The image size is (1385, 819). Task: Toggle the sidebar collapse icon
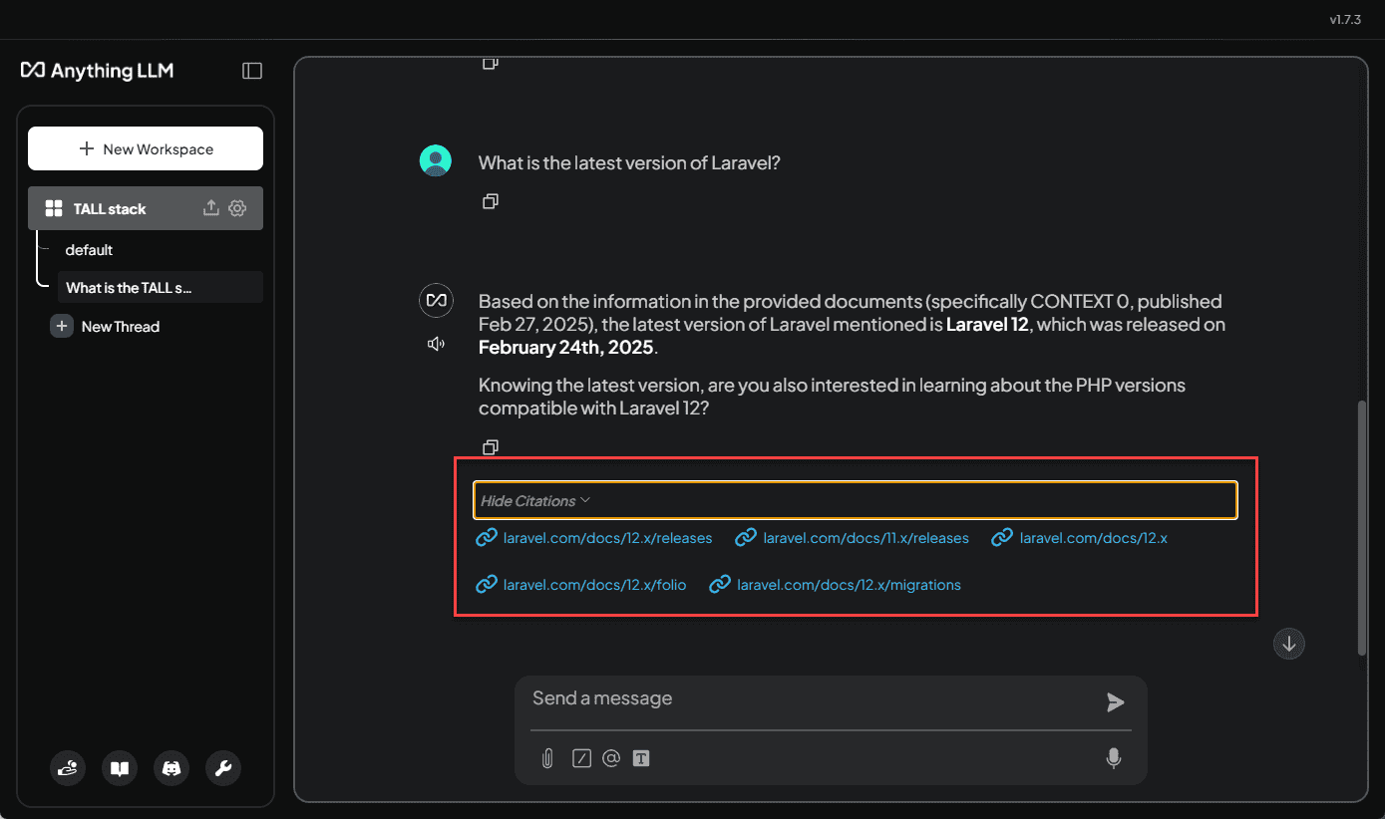(252, 71)
